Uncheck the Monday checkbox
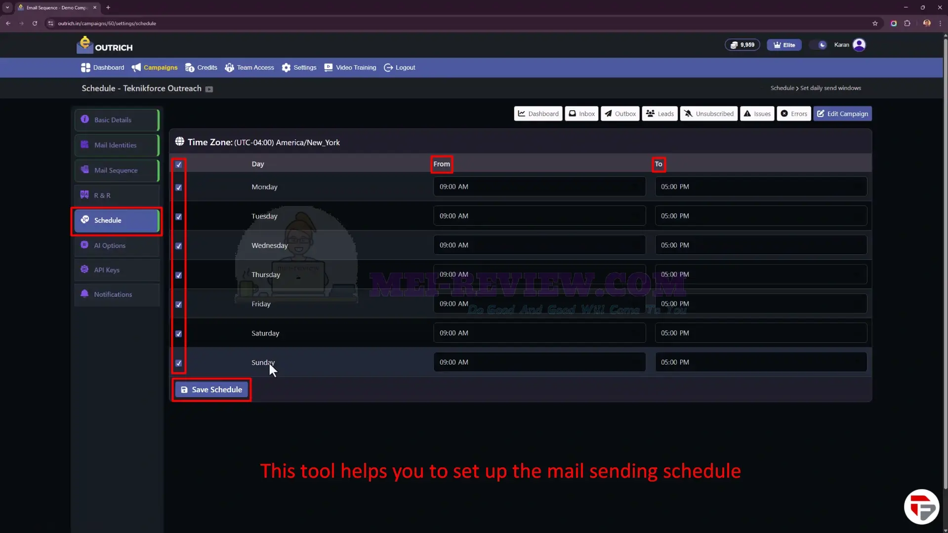This screenshot has width=948, height=533. click(179, 187)
